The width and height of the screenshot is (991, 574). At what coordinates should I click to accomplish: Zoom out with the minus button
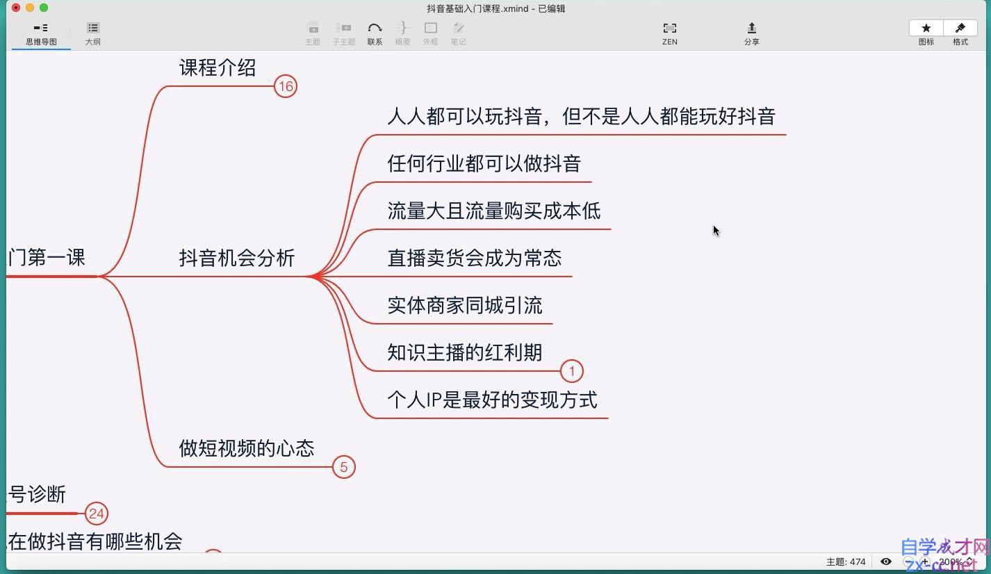[x=908, y=561]
